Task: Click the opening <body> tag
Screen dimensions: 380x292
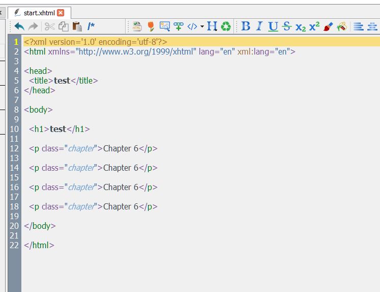Action: coord(38,110)
